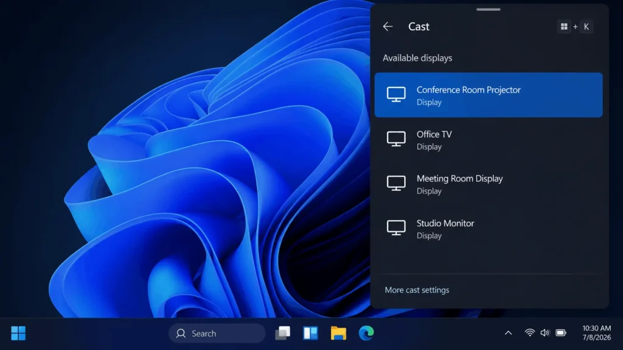Click the Windows key shortcut badge
Screen dimensions: 623x350
(564, 27)
